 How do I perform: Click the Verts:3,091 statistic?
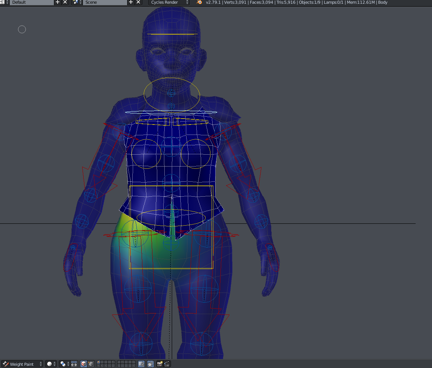click(235, 2)
